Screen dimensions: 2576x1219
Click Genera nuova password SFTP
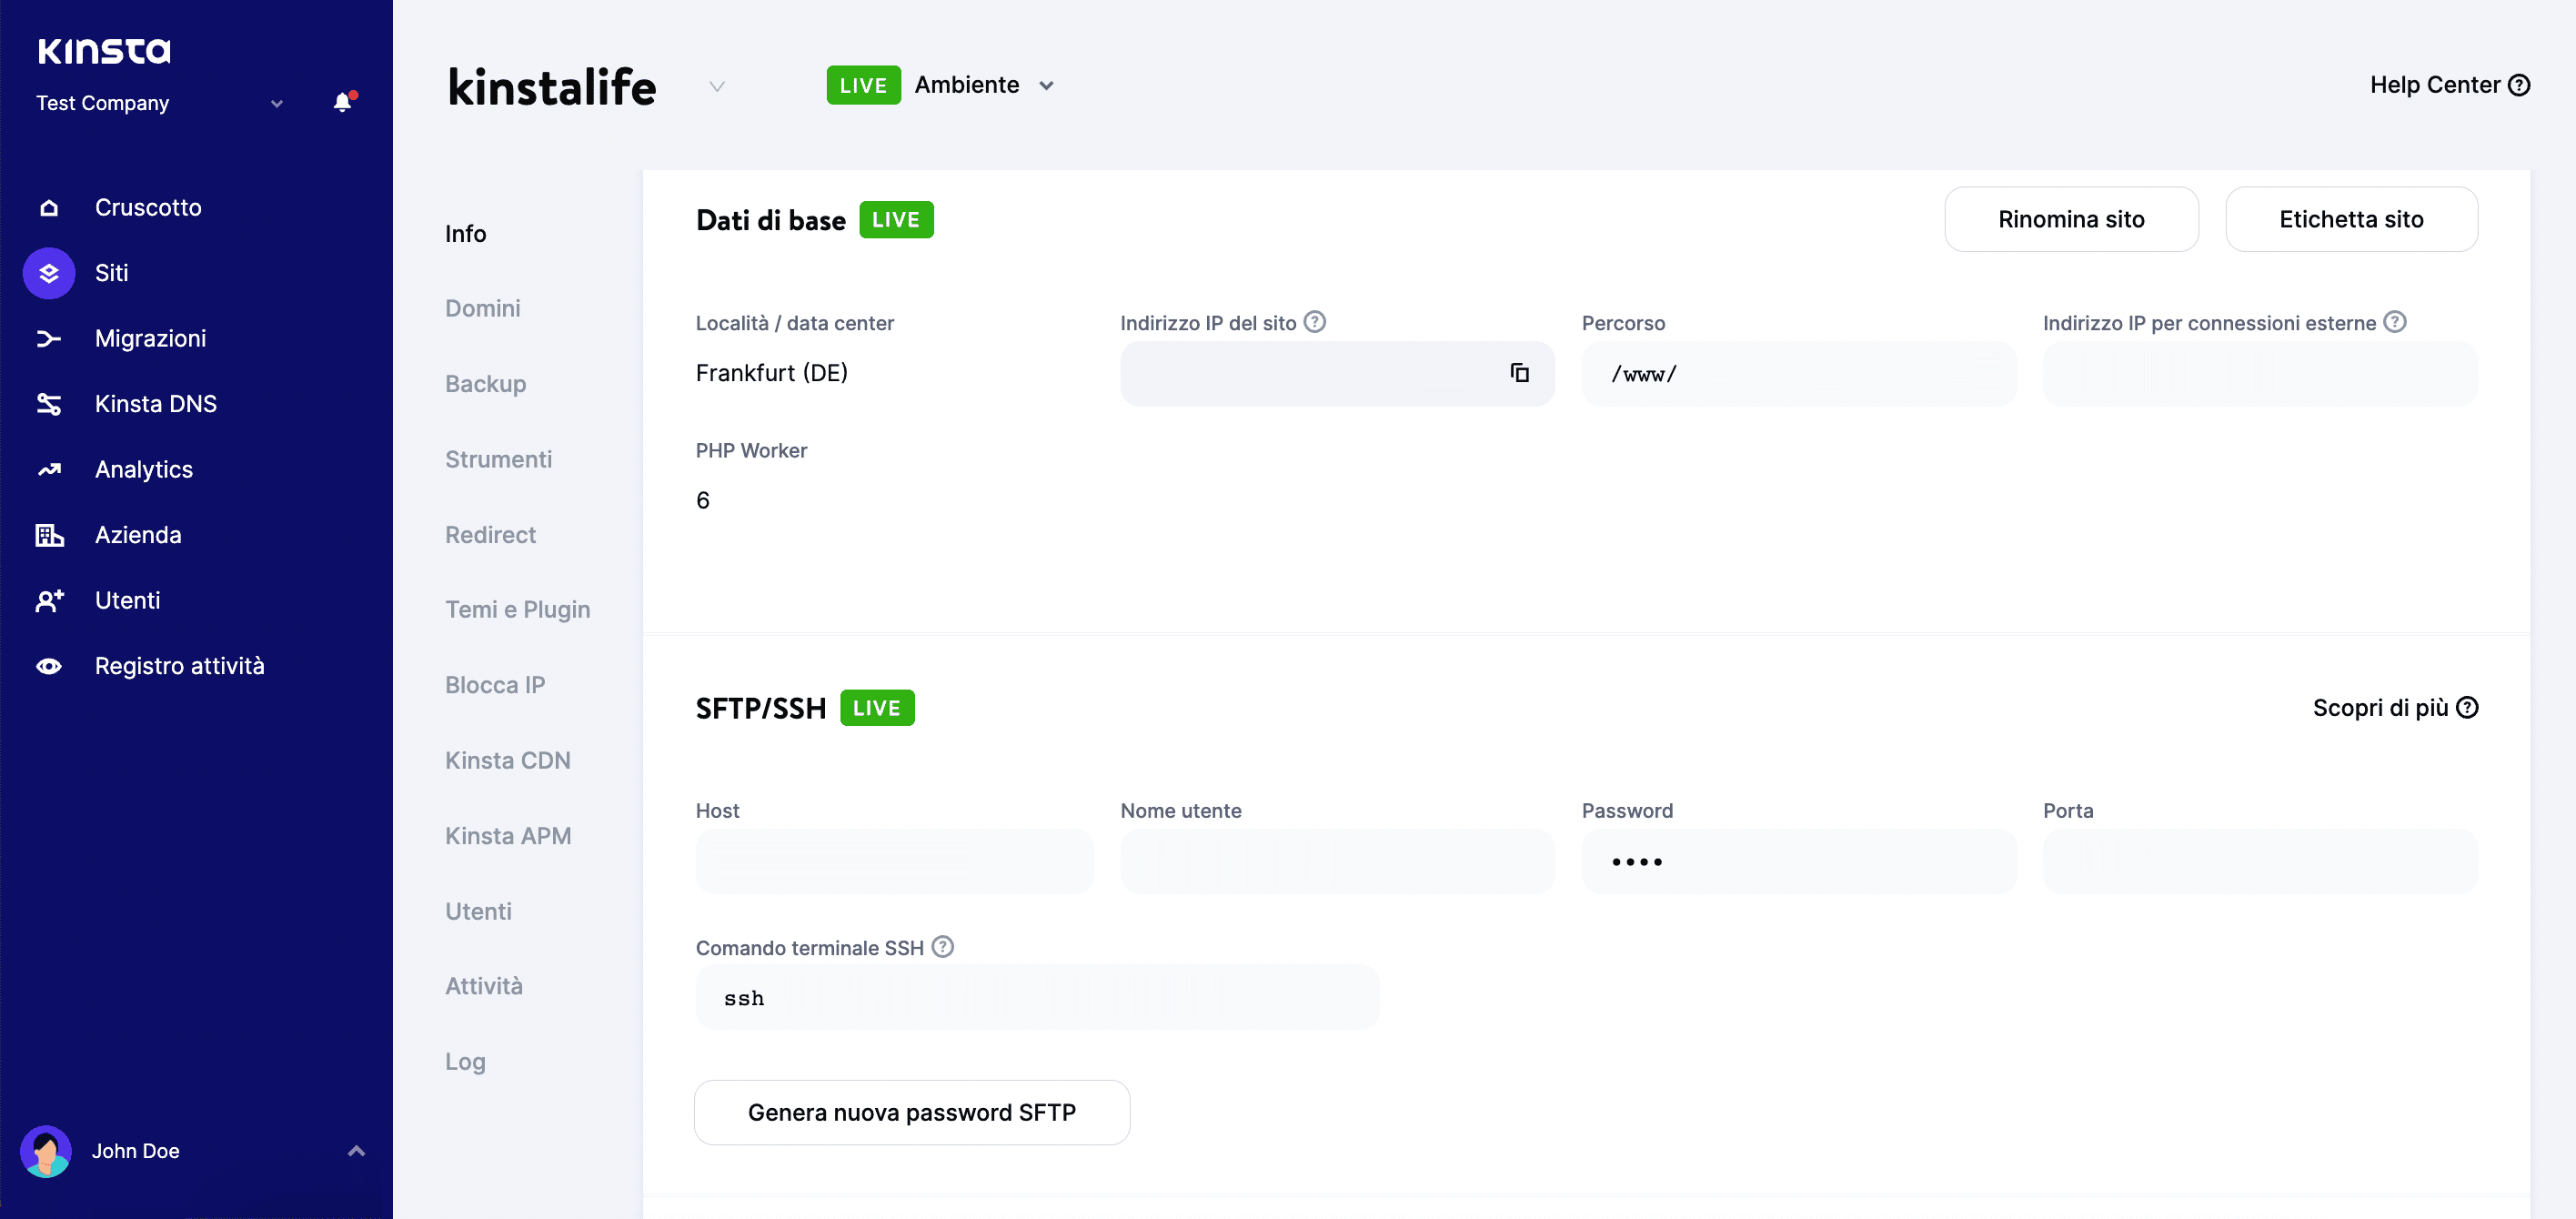tap(911, 1113)
